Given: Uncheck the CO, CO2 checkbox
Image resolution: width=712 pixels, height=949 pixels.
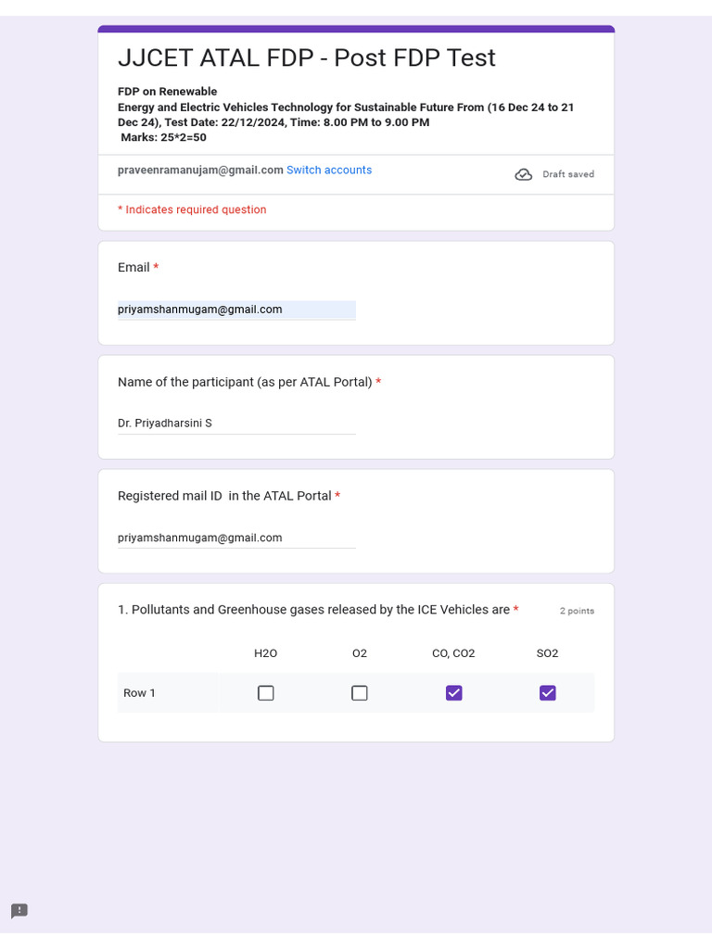Looking at the screenshot, I should tap(453, 693).
